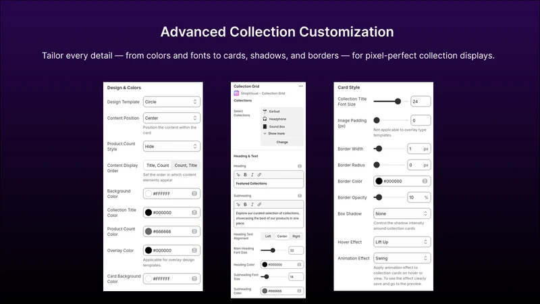Click the Subheading Font Size slider handle

click(x=267, y=276)
